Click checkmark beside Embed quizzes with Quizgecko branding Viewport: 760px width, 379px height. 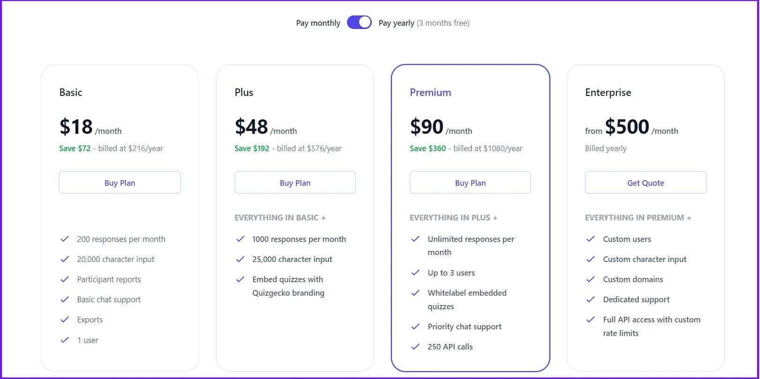coord(240,279)
